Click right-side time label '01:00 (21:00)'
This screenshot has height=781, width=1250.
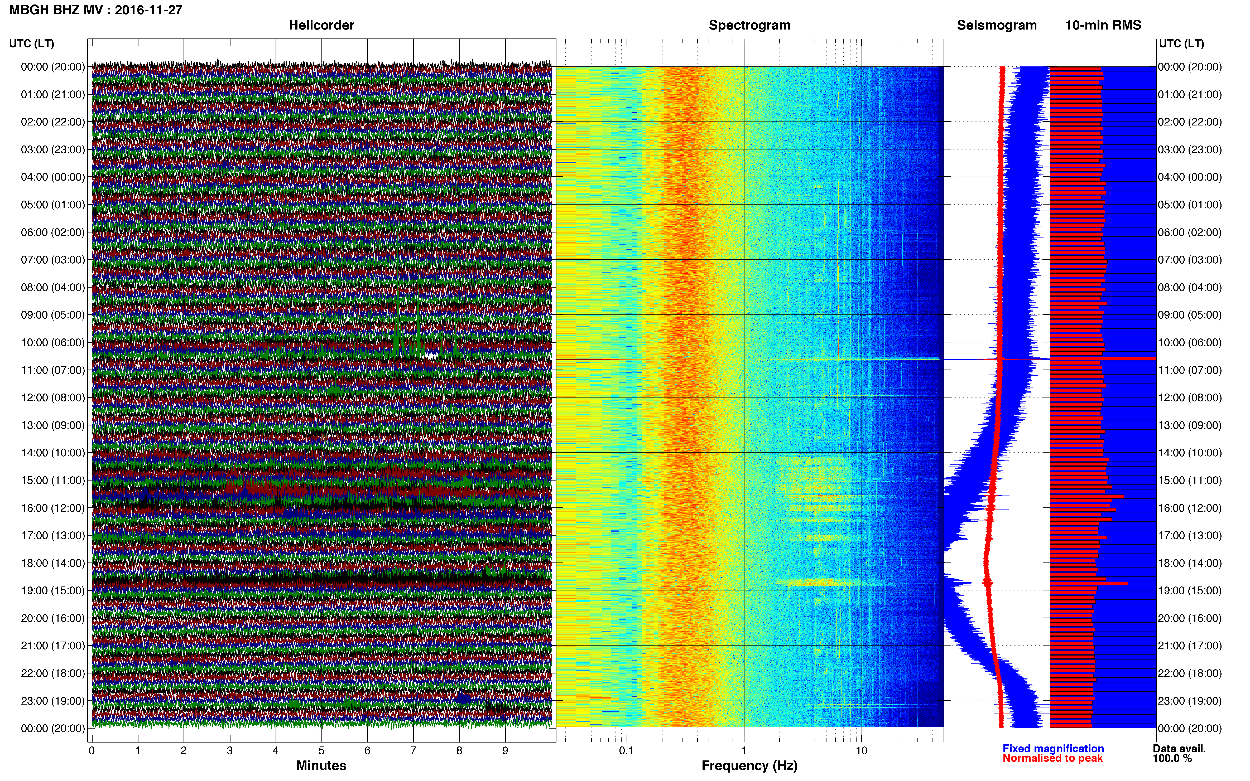[x=1190, y=95]
